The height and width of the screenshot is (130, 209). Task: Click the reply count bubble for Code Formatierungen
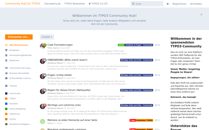click(157, 45)
